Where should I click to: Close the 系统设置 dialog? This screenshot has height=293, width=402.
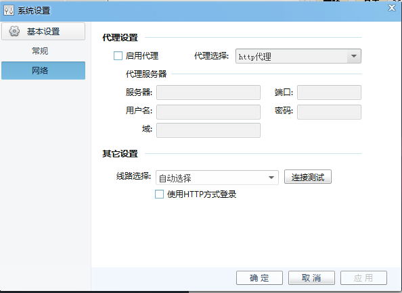pyautogui.click(x=392, y=8)
